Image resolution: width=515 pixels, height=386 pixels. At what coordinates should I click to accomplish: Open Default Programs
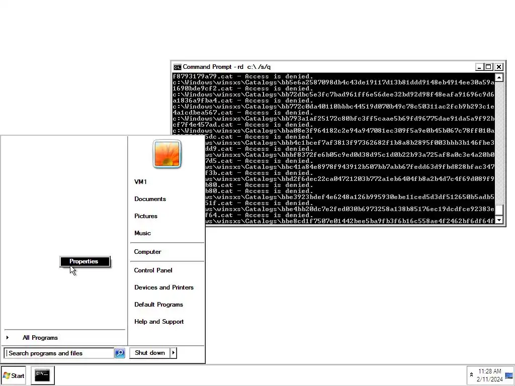click(158, 304)
